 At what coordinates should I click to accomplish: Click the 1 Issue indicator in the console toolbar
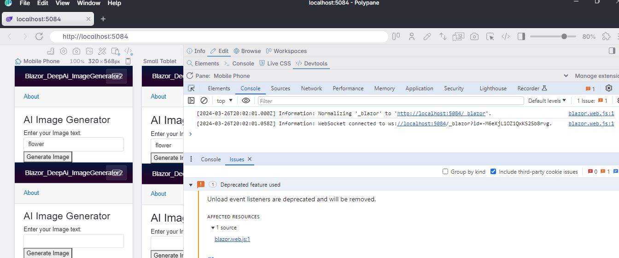[592, 100]
